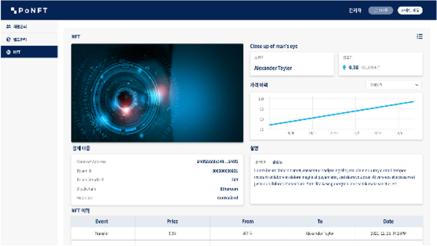
Task: Click the price cell in the Transfer row
Action: (173, 234)
